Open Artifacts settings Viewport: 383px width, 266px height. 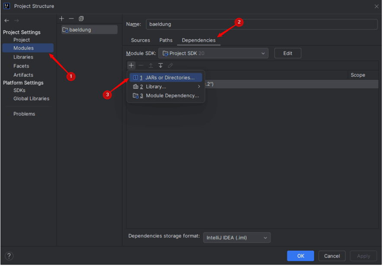tap(23, 75)
